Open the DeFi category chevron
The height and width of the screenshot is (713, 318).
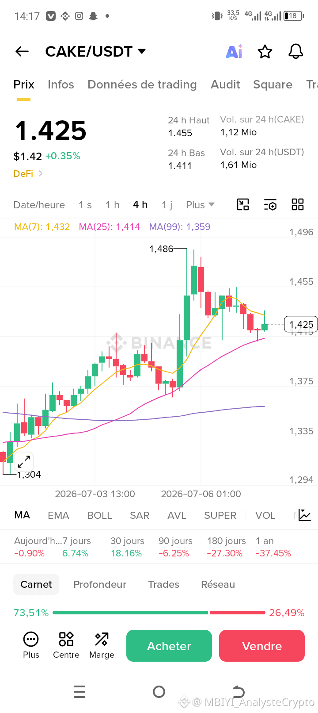click(41, 173)
